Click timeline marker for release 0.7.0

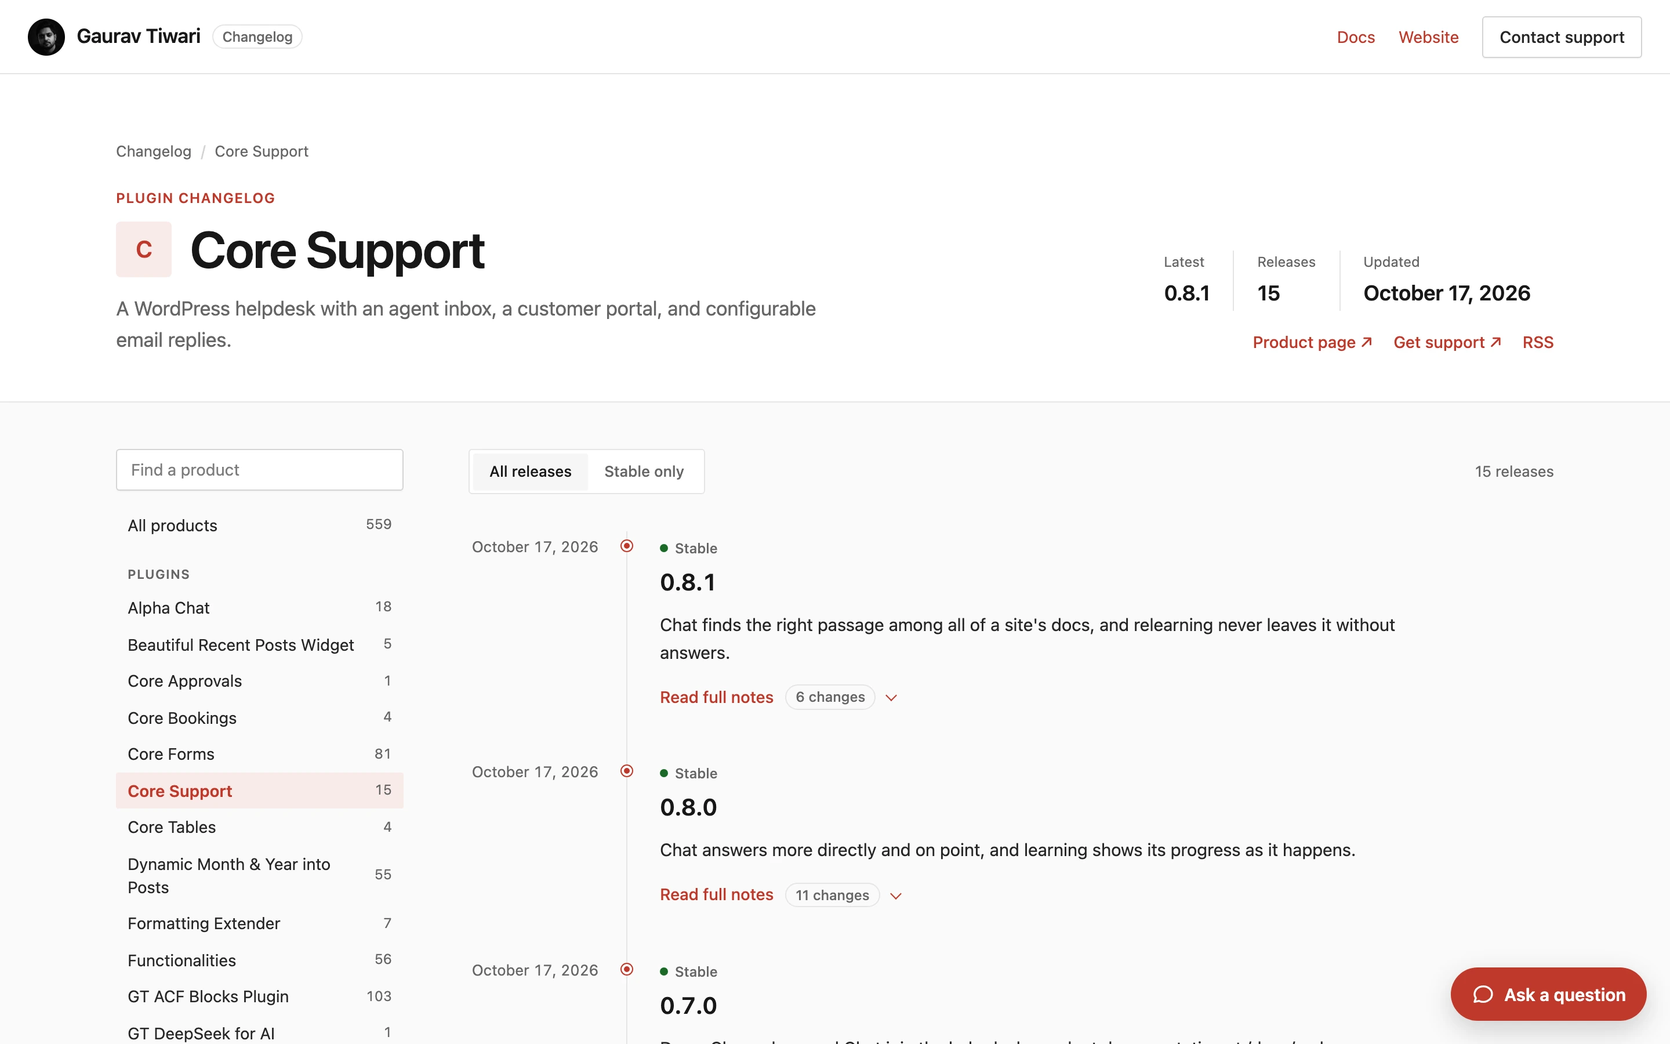(627, 969)
